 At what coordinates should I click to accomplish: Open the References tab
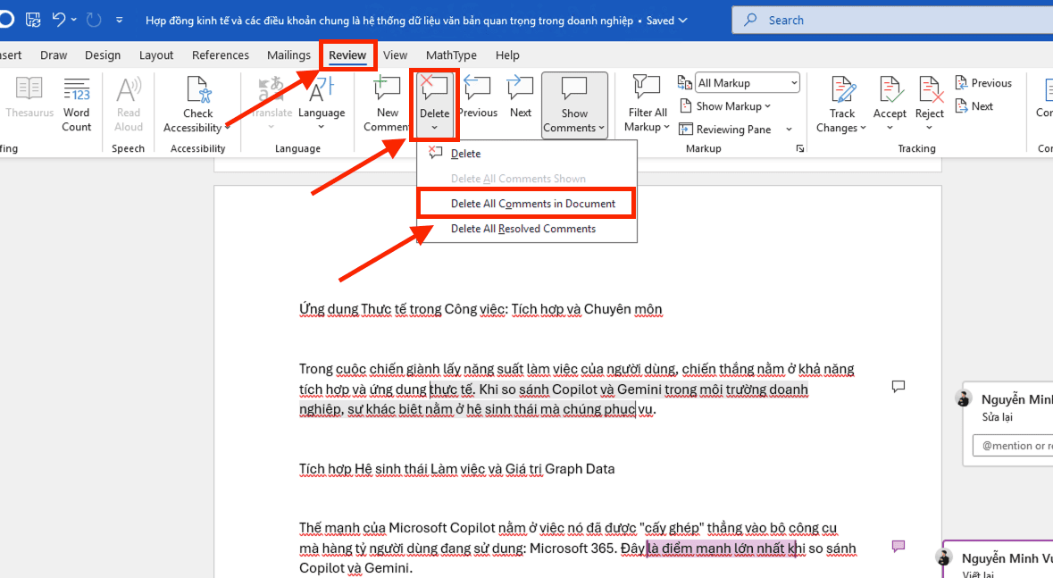[221, 55]
